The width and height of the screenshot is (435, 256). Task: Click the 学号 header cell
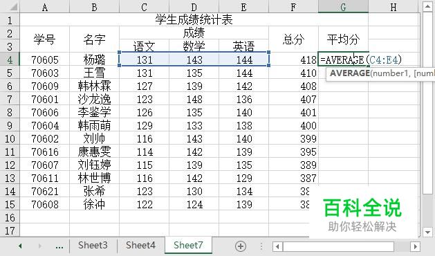[x=45, y=39]
